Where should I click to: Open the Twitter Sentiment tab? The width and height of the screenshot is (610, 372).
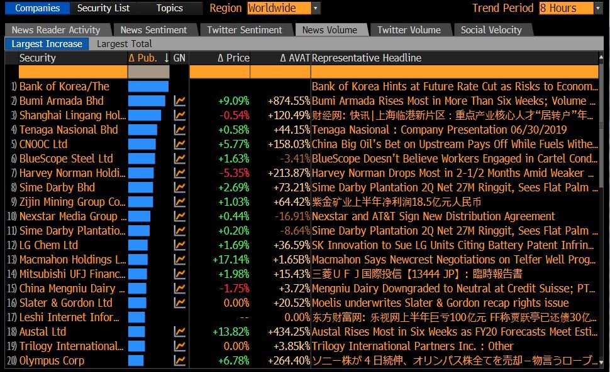point(245,30)
